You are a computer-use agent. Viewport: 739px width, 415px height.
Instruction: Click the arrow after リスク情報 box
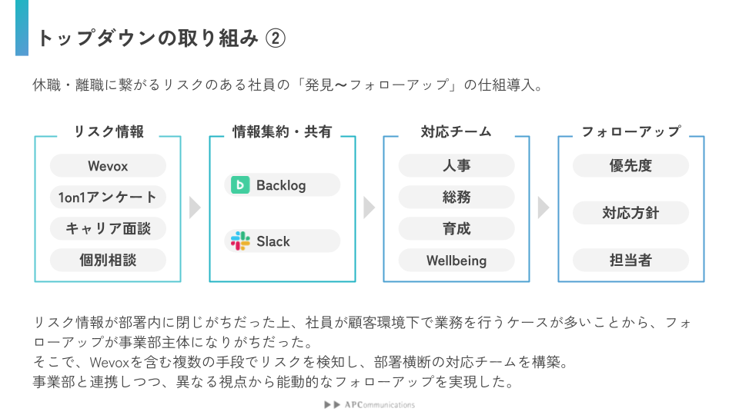pos(194,208)
